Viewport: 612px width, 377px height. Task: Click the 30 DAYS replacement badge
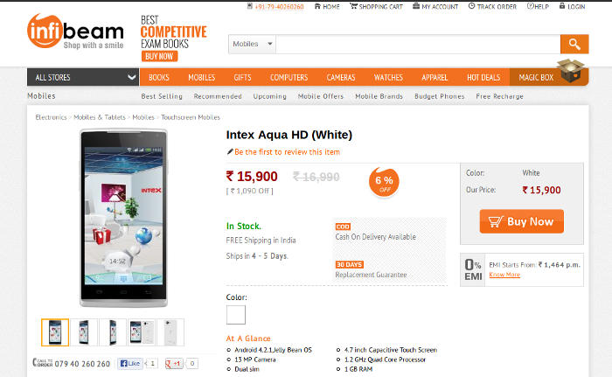click(350, 264)
